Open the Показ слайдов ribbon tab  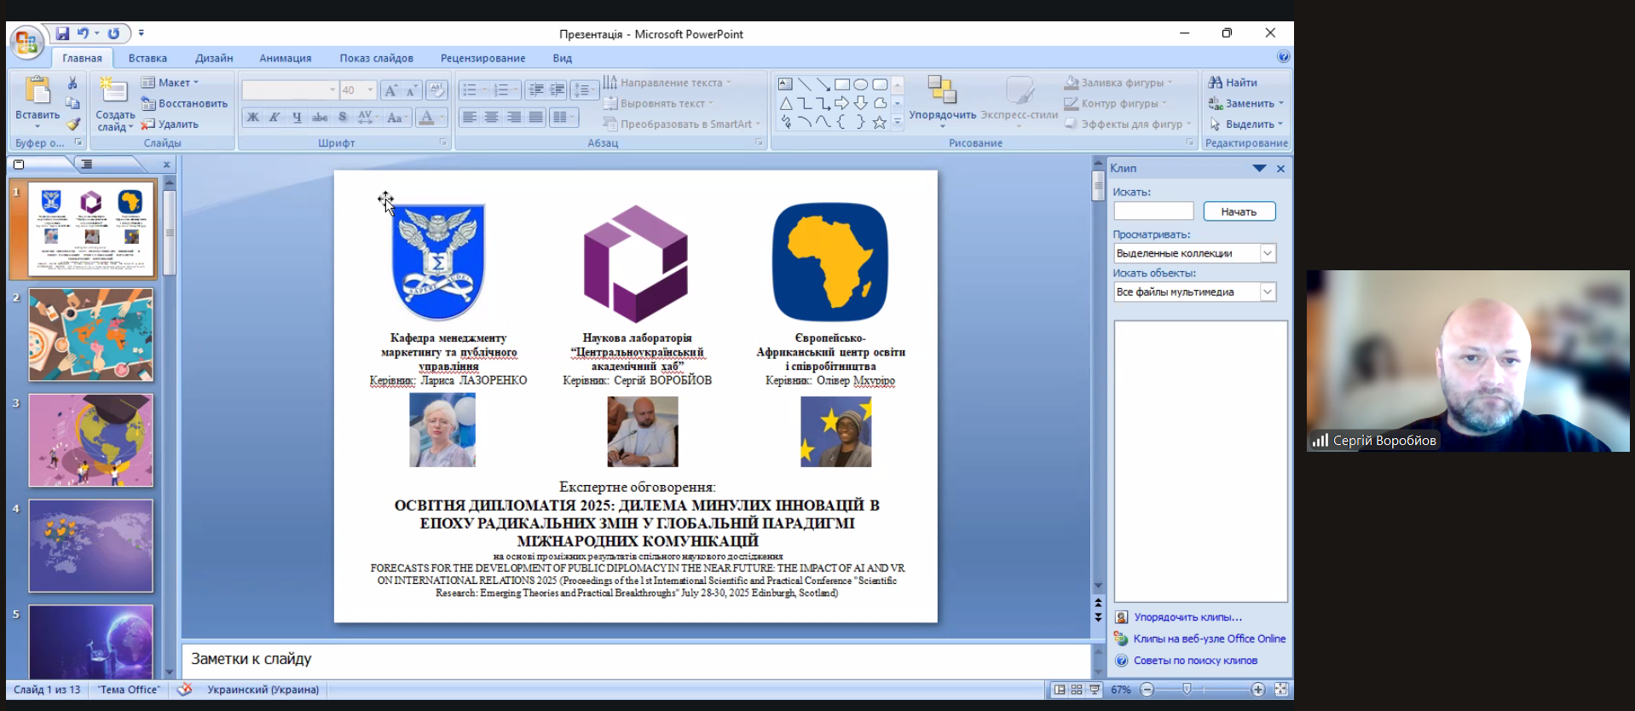tap(376, 58)
